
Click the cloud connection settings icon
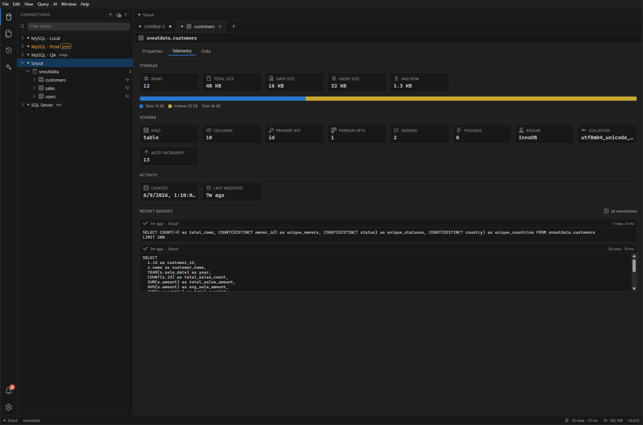point(119,15)
